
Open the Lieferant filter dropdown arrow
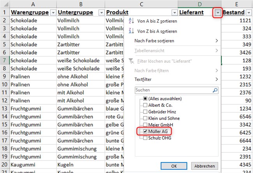[218, 12]
